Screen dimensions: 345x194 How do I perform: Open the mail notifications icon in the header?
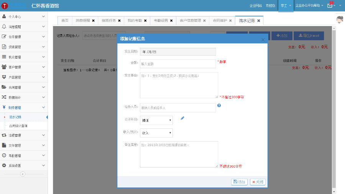[330, 5]
